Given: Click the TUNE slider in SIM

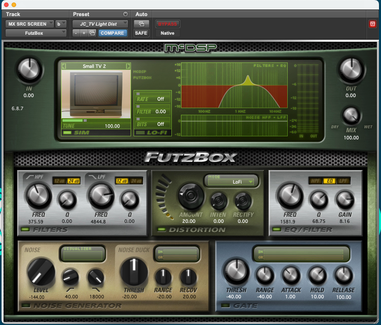Looking at the screenshot, I should pos(96,120).
